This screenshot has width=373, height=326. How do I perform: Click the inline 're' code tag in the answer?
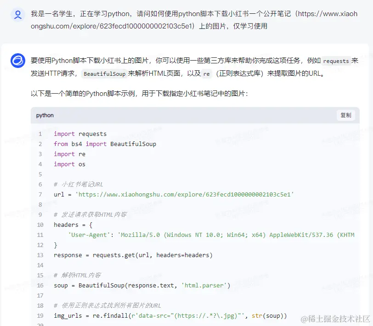click(x=207, y=74)
